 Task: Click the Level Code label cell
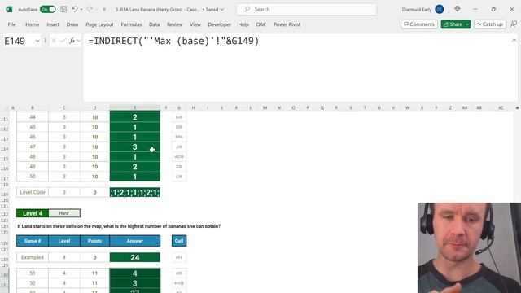click(33, 192)
